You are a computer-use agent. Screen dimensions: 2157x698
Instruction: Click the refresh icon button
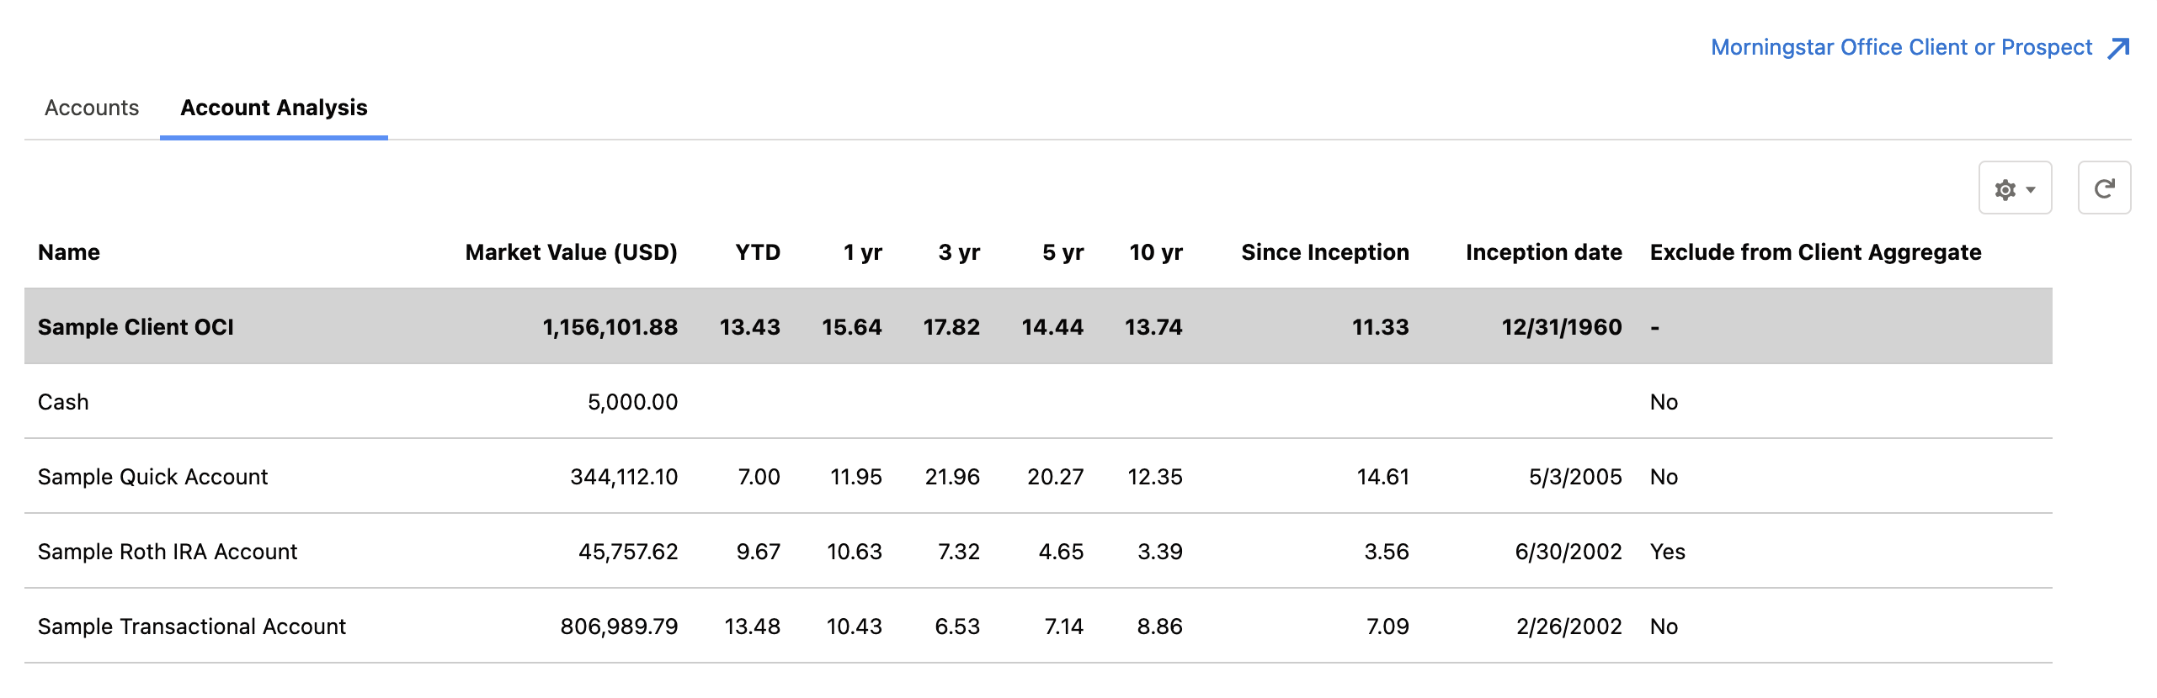click(2103, 188)
